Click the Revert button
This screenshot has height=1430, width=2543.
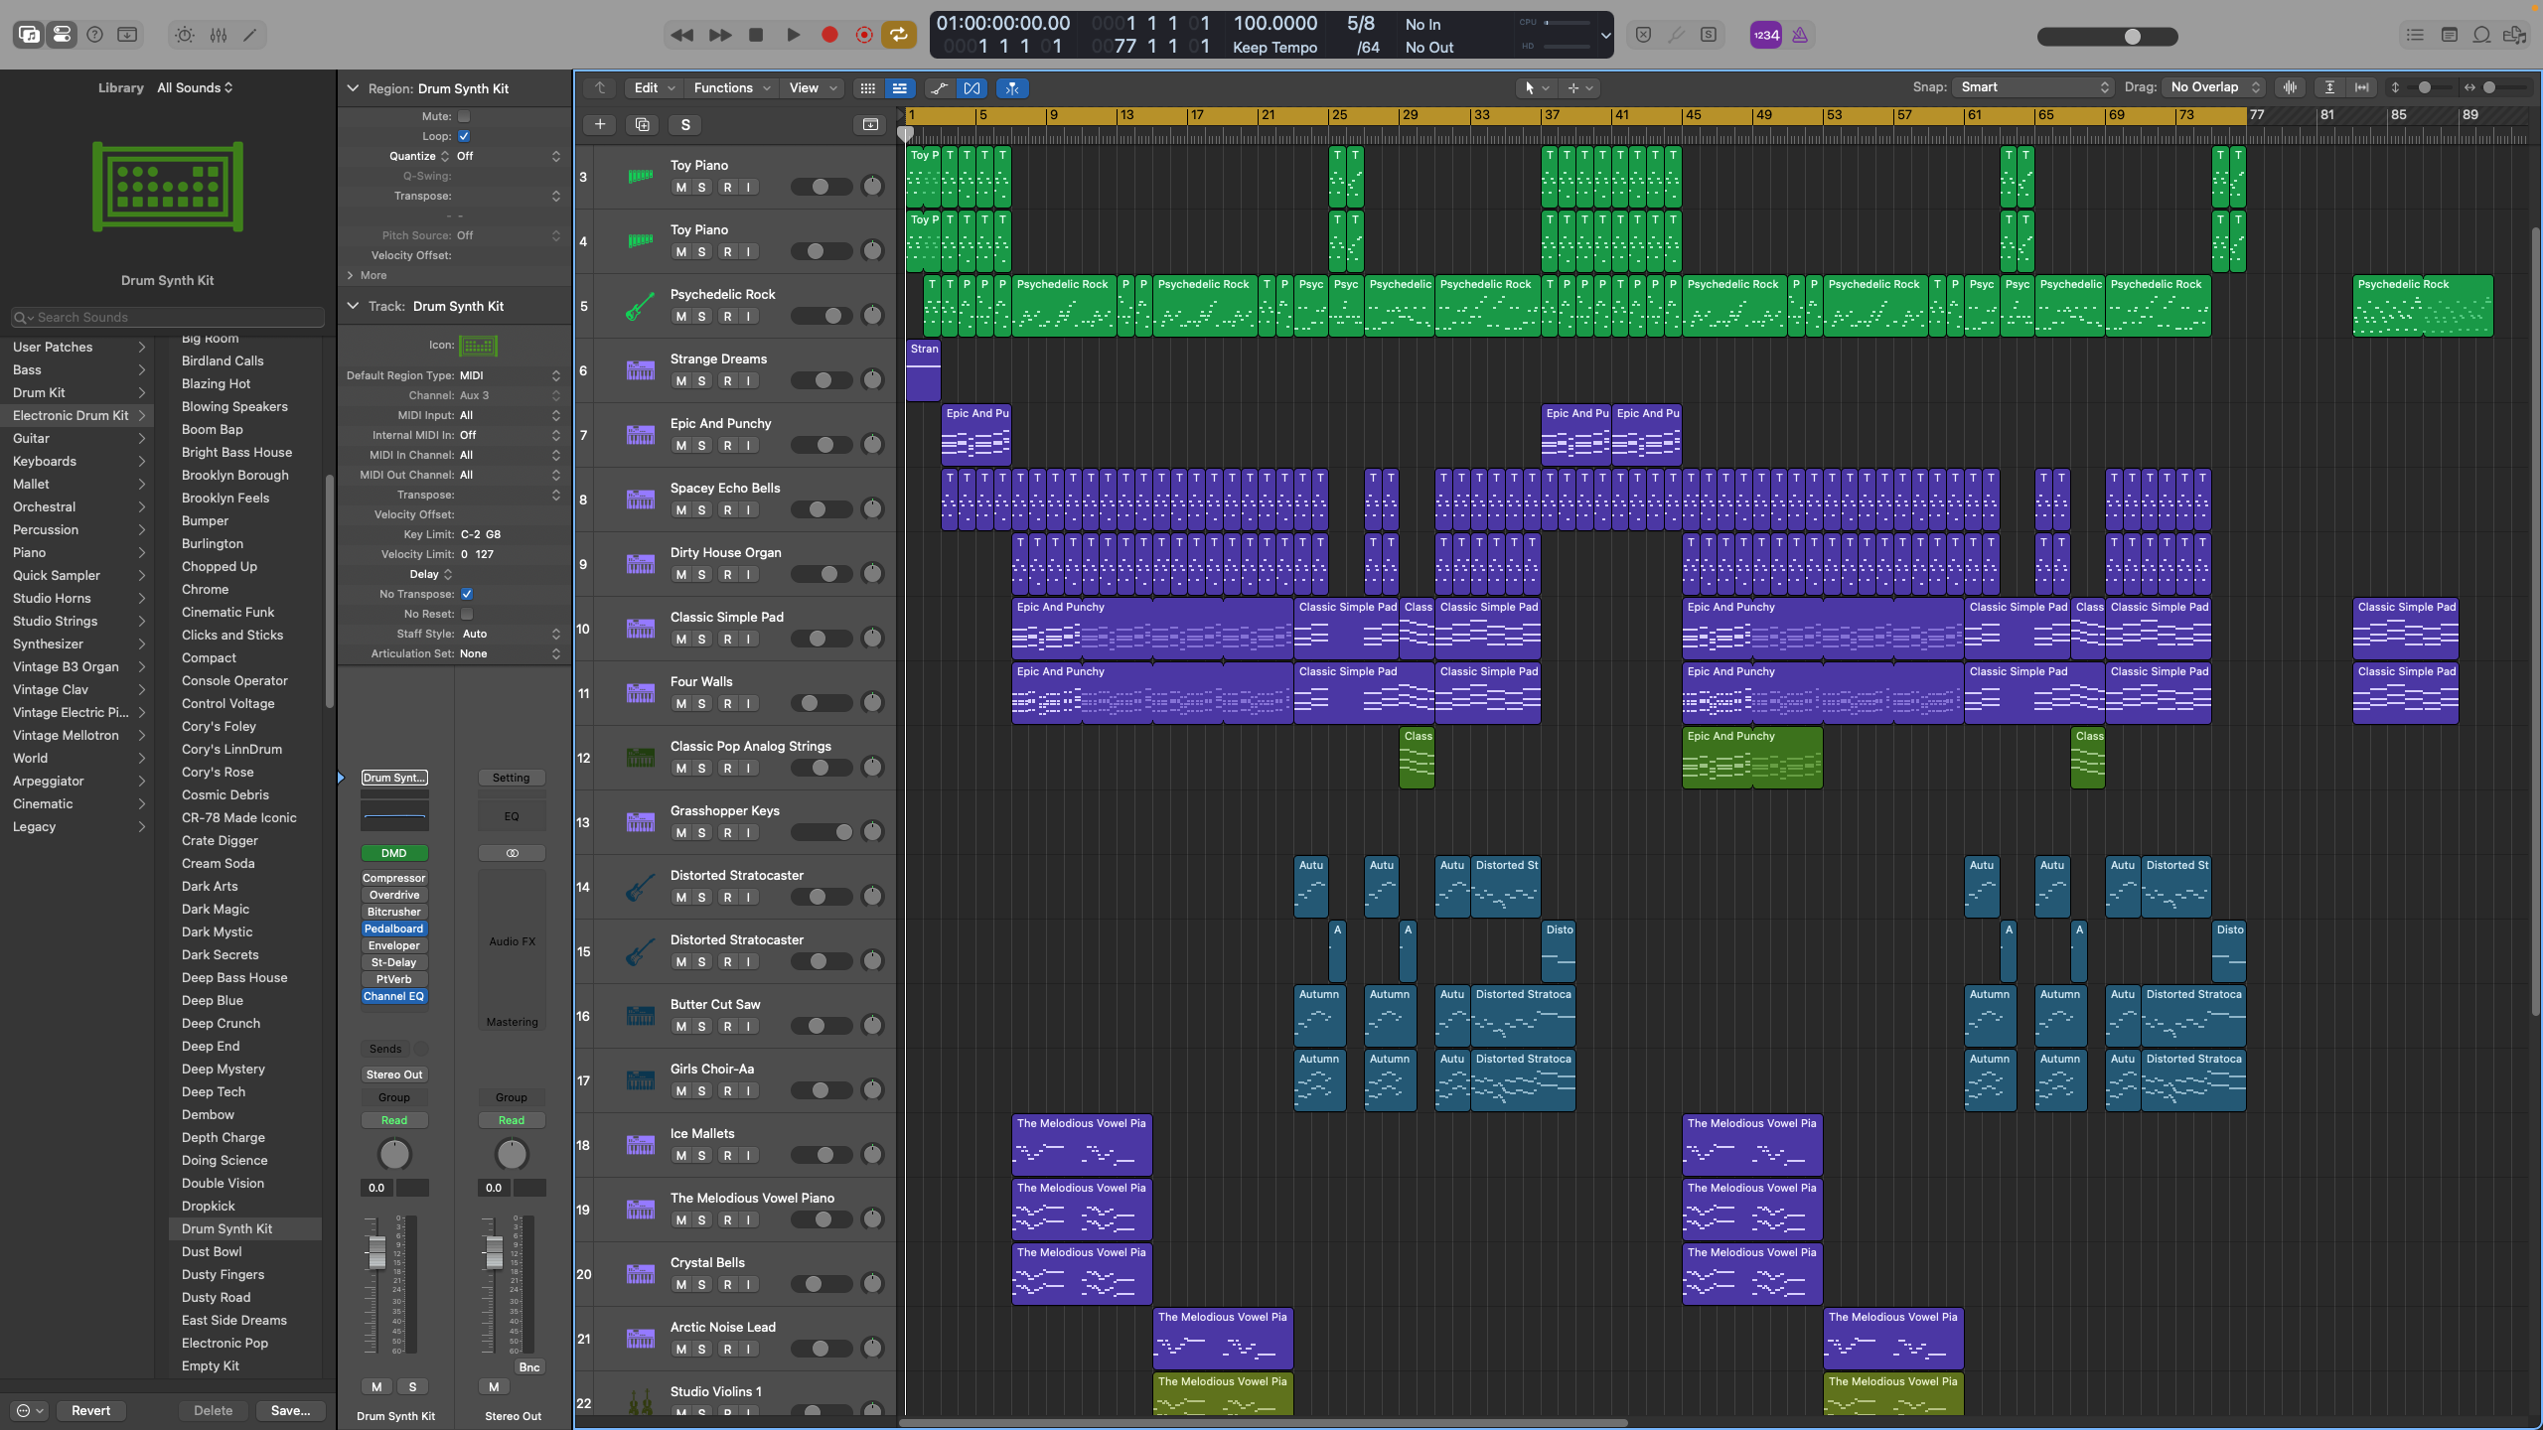90,1410
